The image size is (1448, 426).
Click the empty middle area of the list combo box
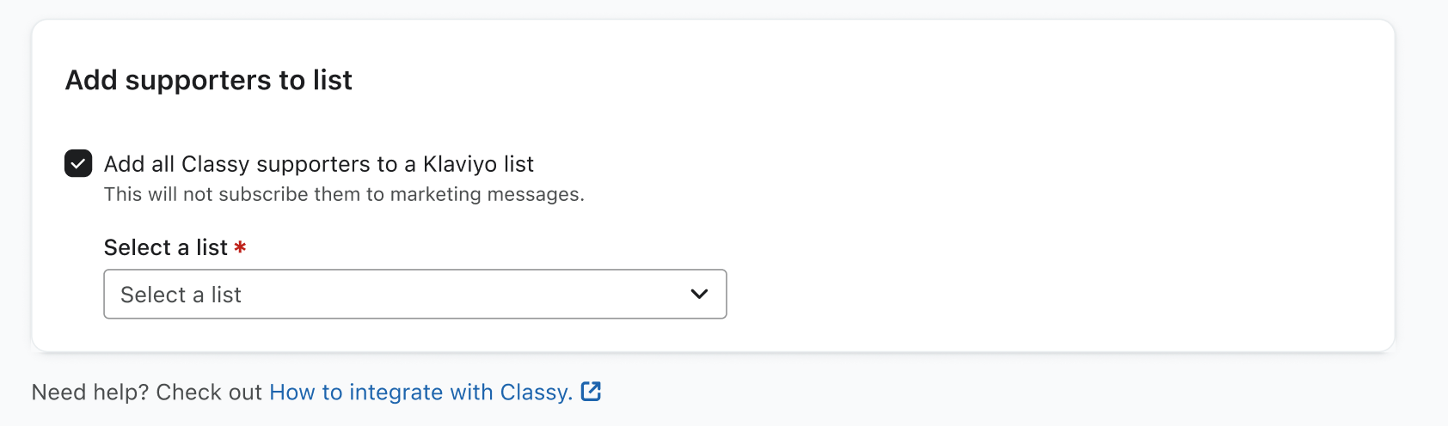click(464, 295)
